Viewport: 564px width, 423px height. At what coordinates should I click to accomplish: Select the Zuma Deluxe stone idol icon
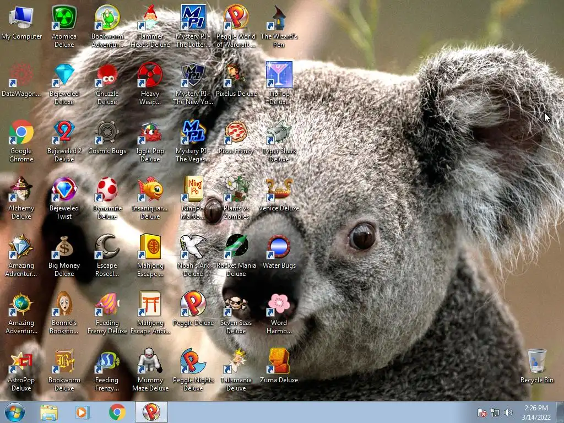[279, 361]
